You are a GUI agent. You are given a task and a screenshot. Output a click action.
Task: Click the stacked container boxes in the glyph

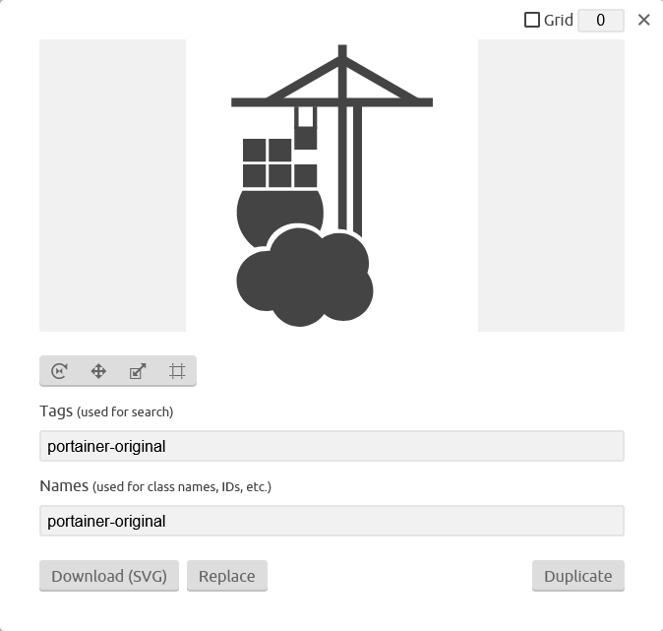[x=279, y=163]
